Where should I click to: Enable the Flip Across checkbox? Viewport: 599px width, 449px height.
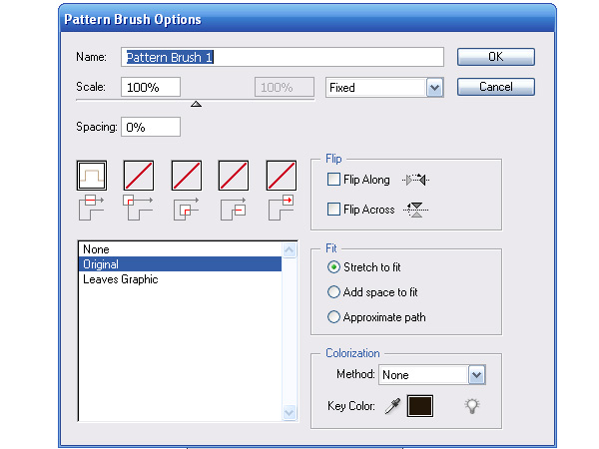tap(333, 210)
